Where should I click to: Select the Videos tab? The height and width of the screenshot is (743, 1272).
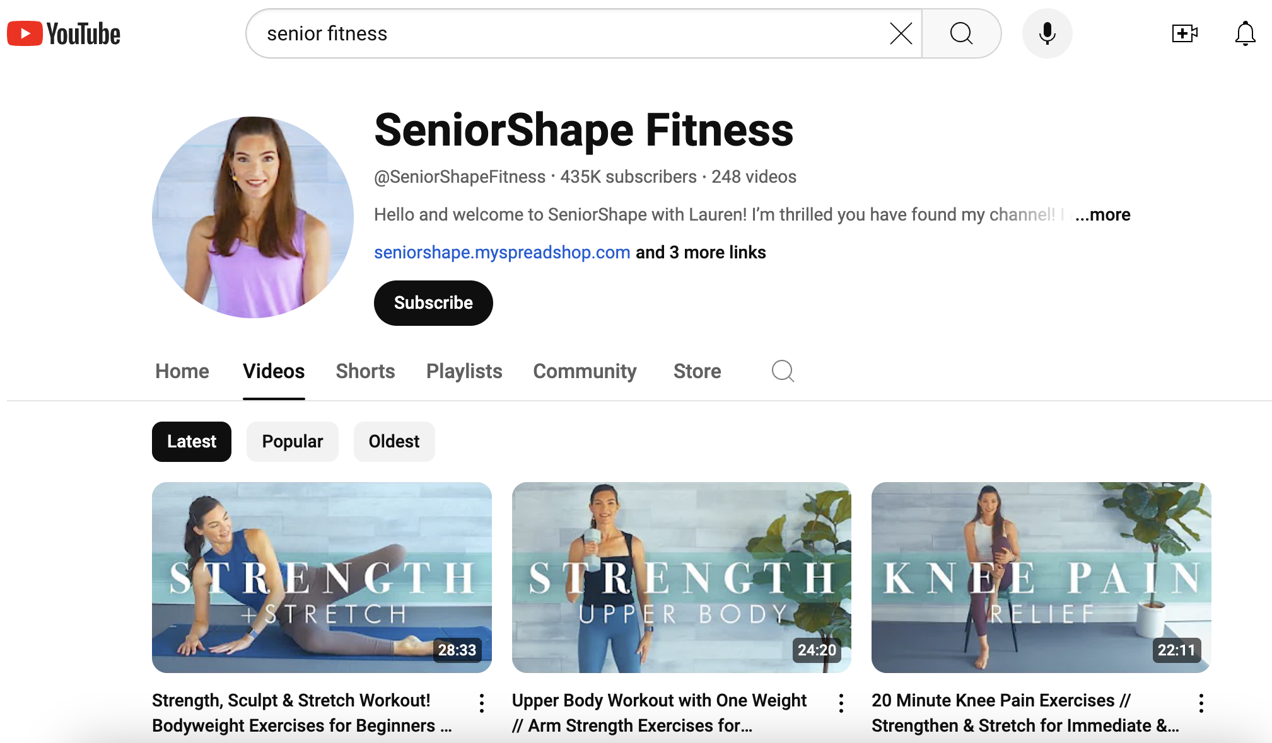point(274,371)
